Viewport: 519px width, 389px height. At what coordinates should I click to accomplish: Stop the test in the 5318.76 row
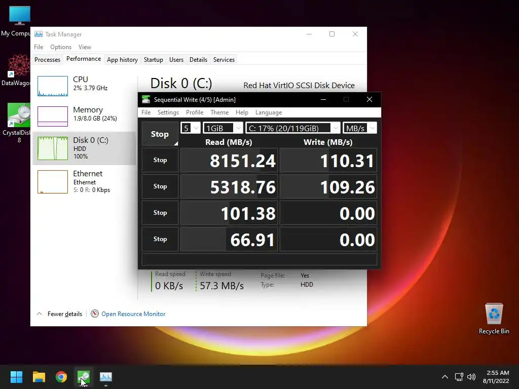pyautogui.click(x=160, y=186)
